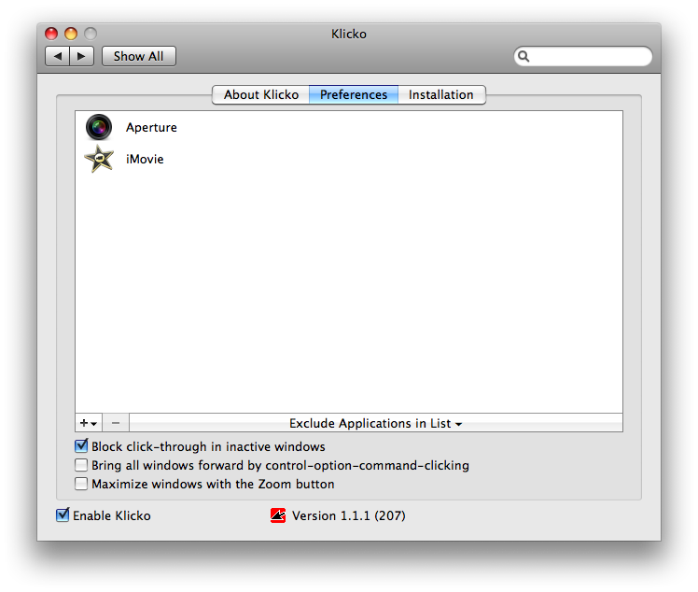698x592 pixels.
Task: Select the iMovie list row
Action: coord(349,159)
